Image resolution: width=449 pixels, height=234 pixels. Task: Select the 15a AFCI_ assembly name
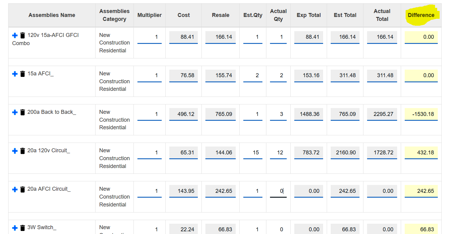(40, 74)
